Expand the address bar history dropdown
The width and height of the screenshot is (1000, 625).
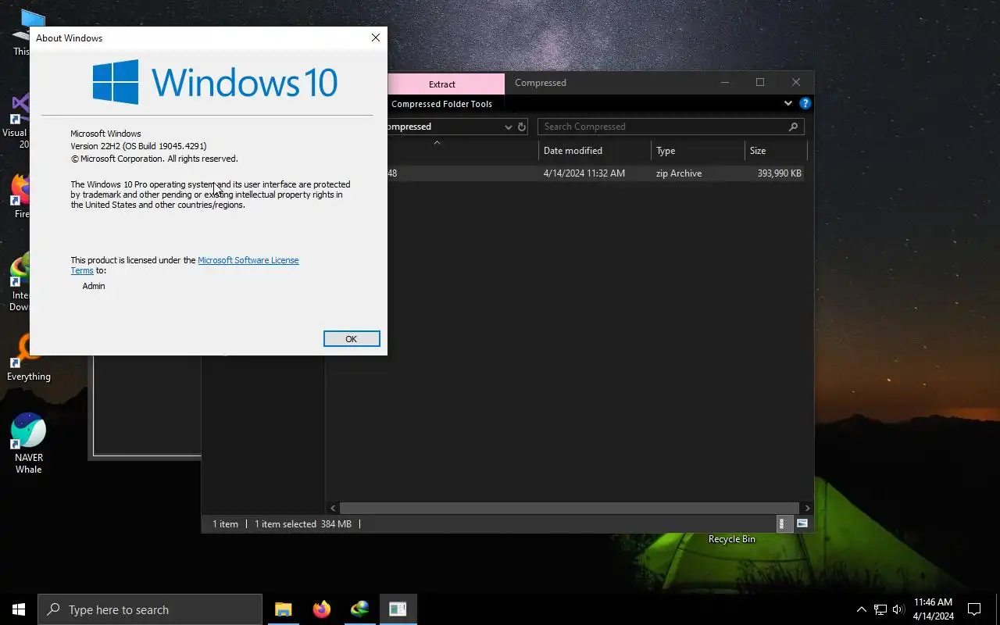509,127
